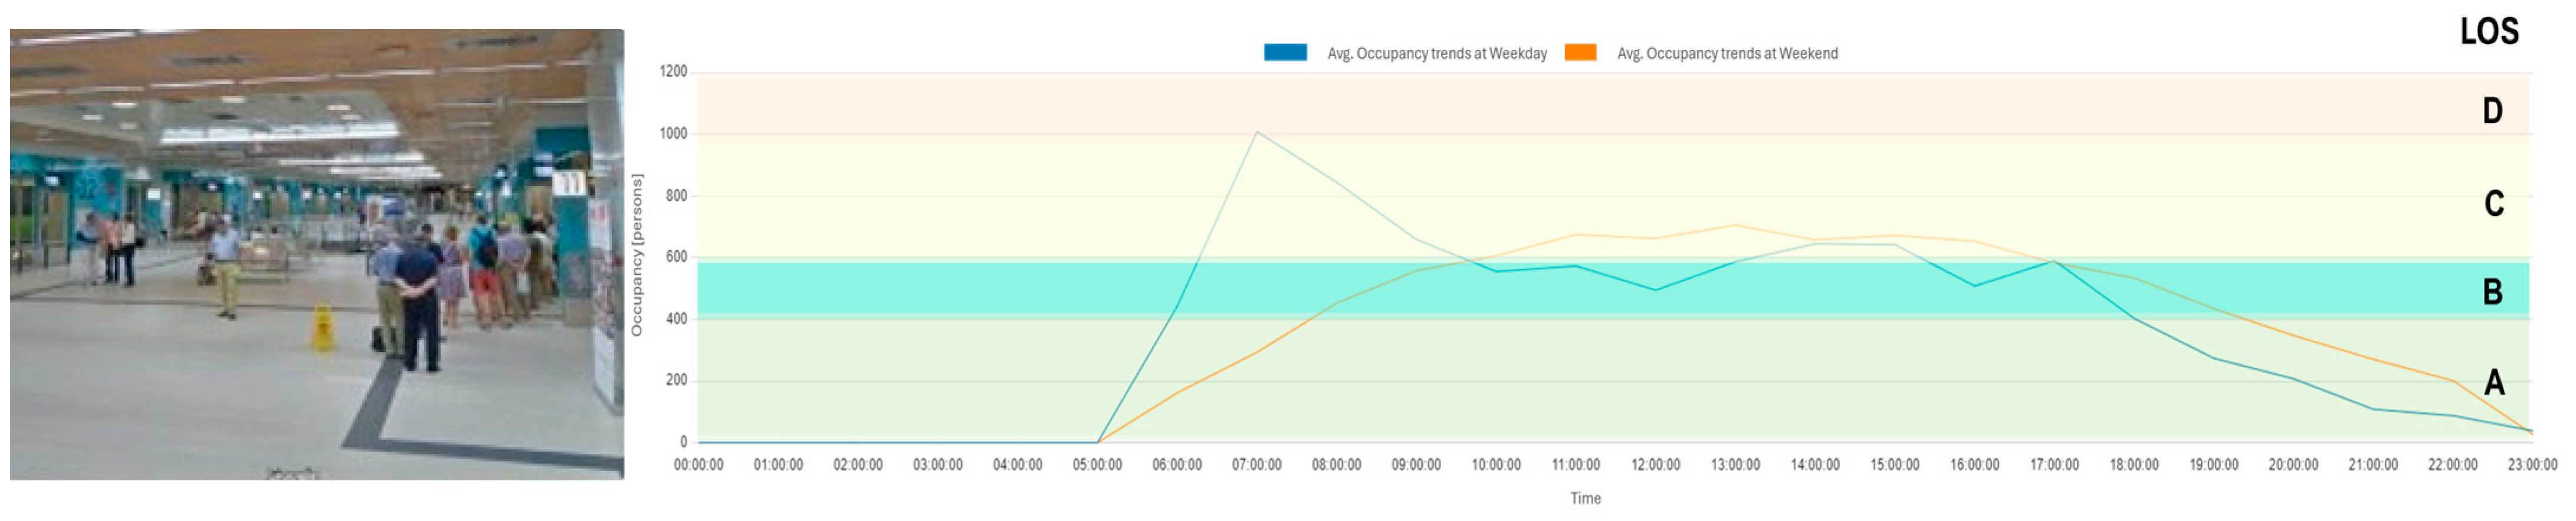Click the 12:00:00 time axis tick

point(1655,465)
